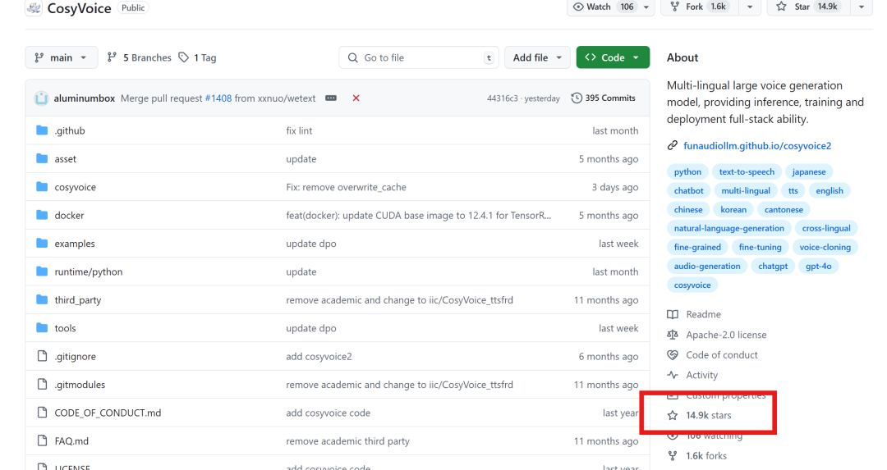Click the FAQ.md file icon
Viewport: 887px width, 470px height.
pyautogui.click(x=42, y=440)
